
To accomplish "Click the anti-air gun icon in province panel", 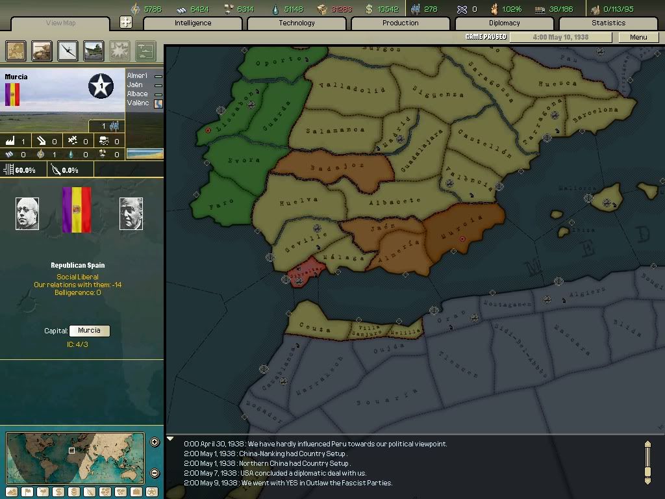I will point(41,140).
